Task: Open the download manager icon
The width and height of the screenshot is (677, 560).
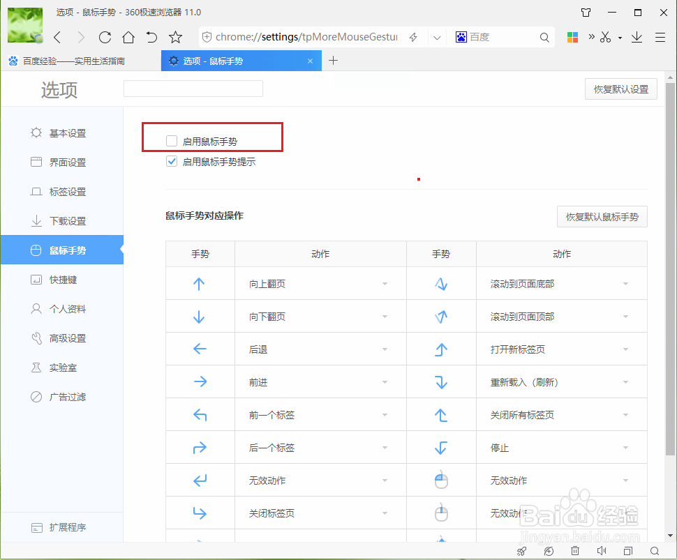Action: point(636,37)
